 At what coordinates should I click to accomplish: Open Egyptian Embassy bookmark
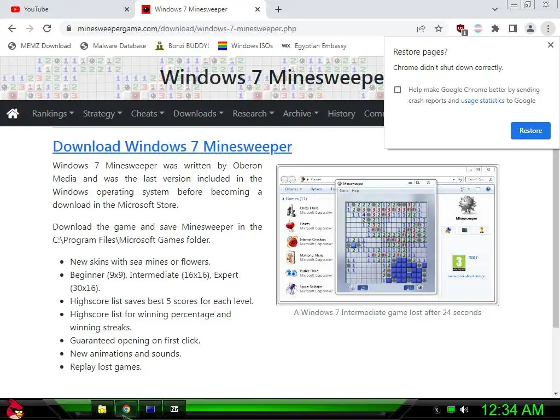[x=314, y=46]
